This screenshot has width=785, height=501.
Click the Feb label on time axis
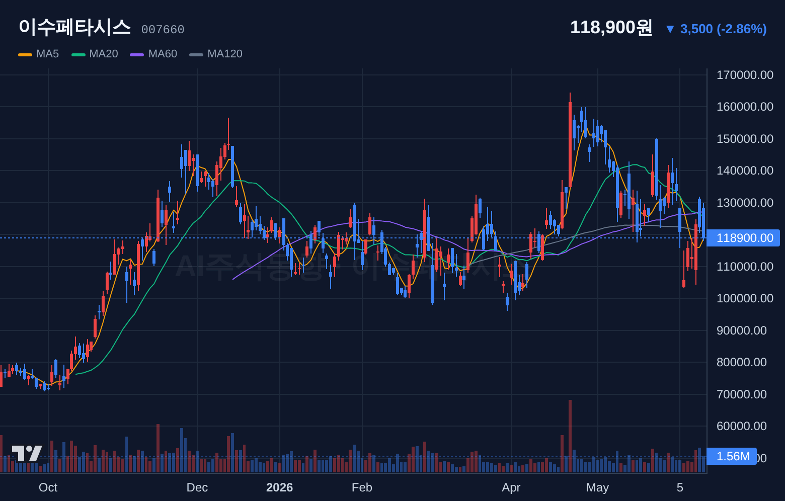[x=362, y=487]
